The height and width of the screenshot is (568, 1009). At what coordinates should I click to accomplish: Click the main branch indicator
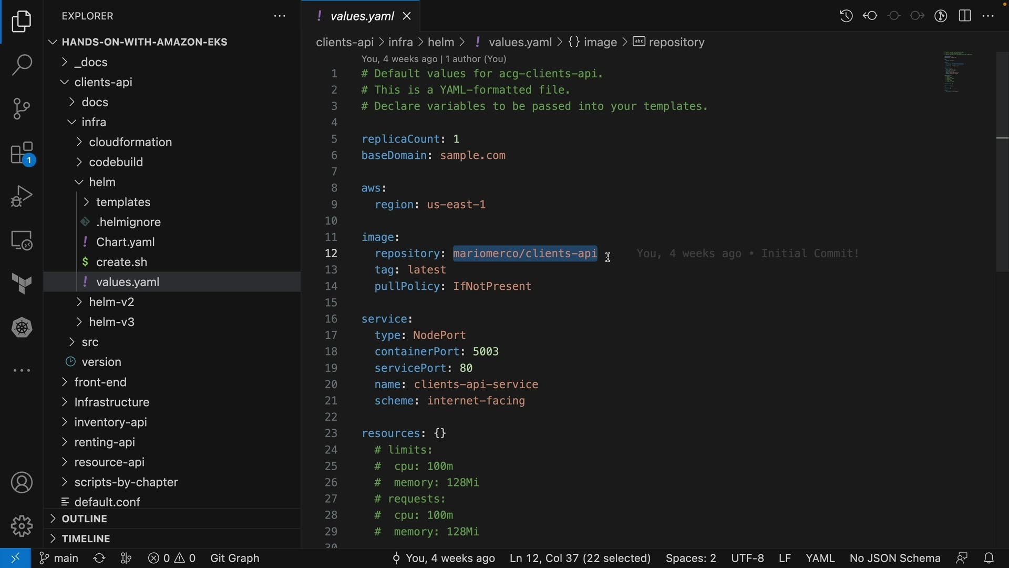59,558
